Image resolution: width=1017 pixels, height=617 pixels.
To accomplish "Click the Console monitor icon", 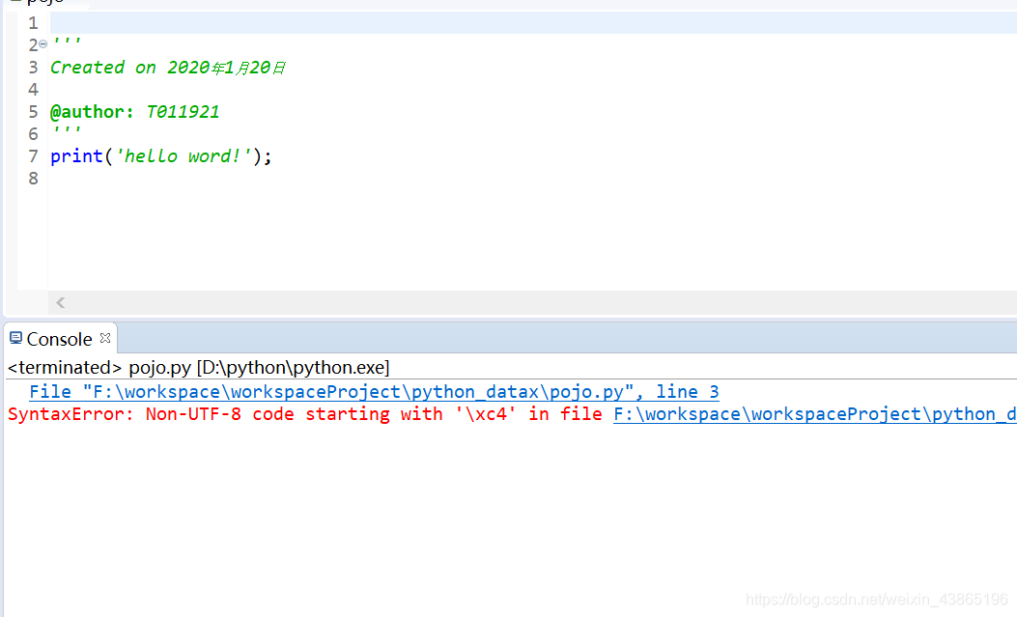I will coord(15,338).
